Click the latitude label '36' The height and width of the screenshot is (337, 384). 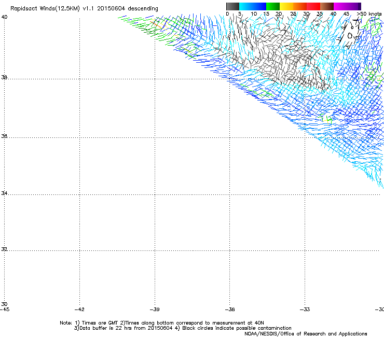click(x=4, y=136)
